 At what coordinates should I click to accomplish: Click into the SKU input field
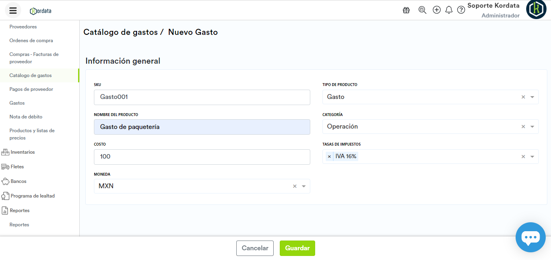tap(202, 97)
